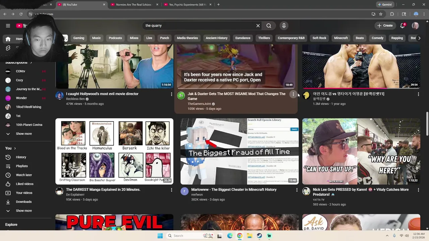Screen dimensions: 429x241
Task: Open options for DARKEST Manga video
Action: click(171, 190)
